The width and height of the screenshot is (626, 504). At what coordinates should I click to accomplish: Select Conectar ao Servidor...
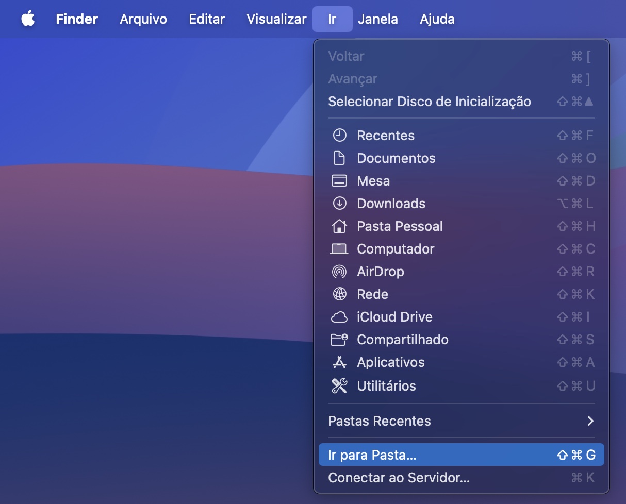coord(399,477)
